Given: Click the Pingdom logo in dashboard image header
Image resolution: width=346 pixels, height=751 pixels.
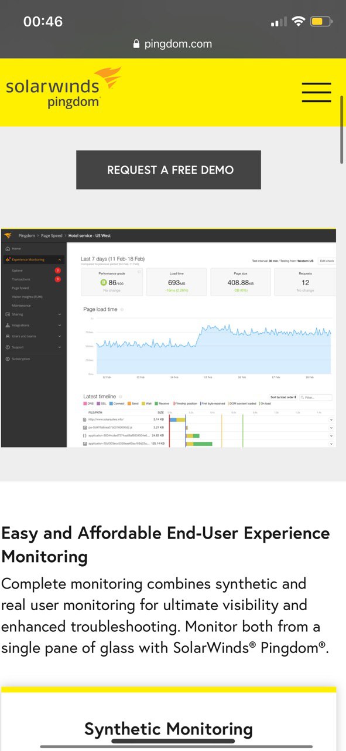Looking at the screenshot, I should point(8,235).
